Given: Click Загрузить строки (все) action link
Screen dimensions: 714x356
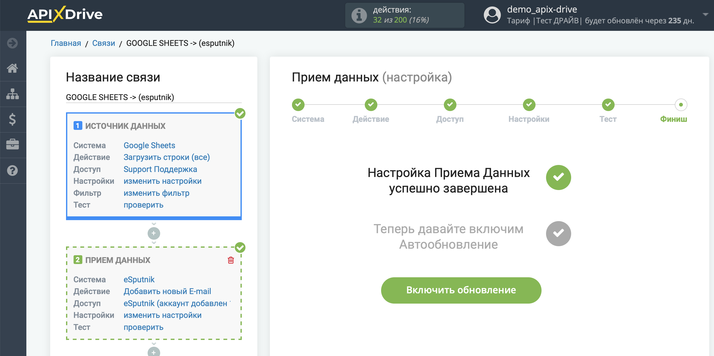Looking at the screenshot, I should click(167, 157).
